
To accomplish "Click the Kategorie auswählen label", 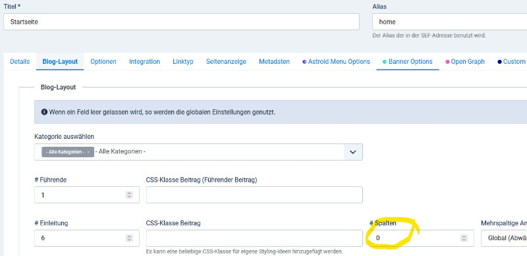I will pyautogui.click(x=64, y=136).
